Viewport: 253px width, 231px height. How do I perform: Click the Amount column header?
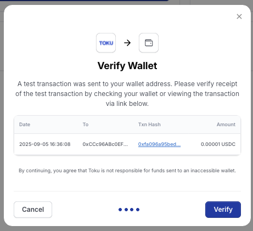226,125
